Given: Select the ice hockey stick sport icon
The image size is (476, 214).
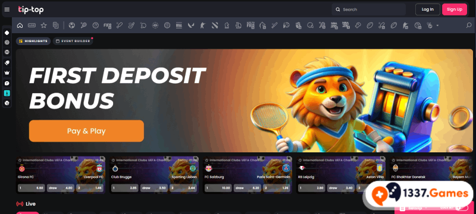Looking at the screenshot, I should (x=131, y=25).
